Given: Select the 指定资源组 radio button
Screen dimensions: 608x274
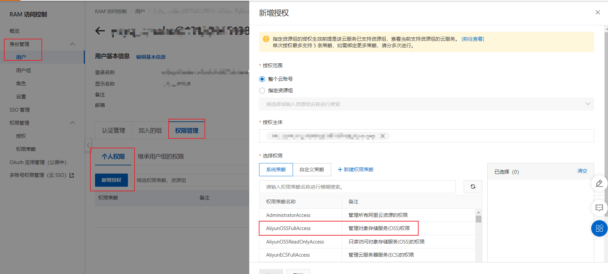Looking at the screenshot, I should coord(262,91).
